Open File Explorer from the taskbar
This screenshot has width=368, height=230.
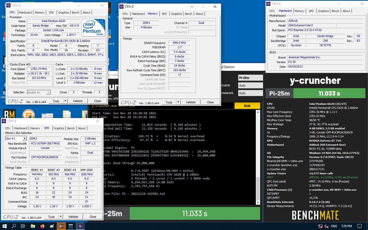point(33,226)
